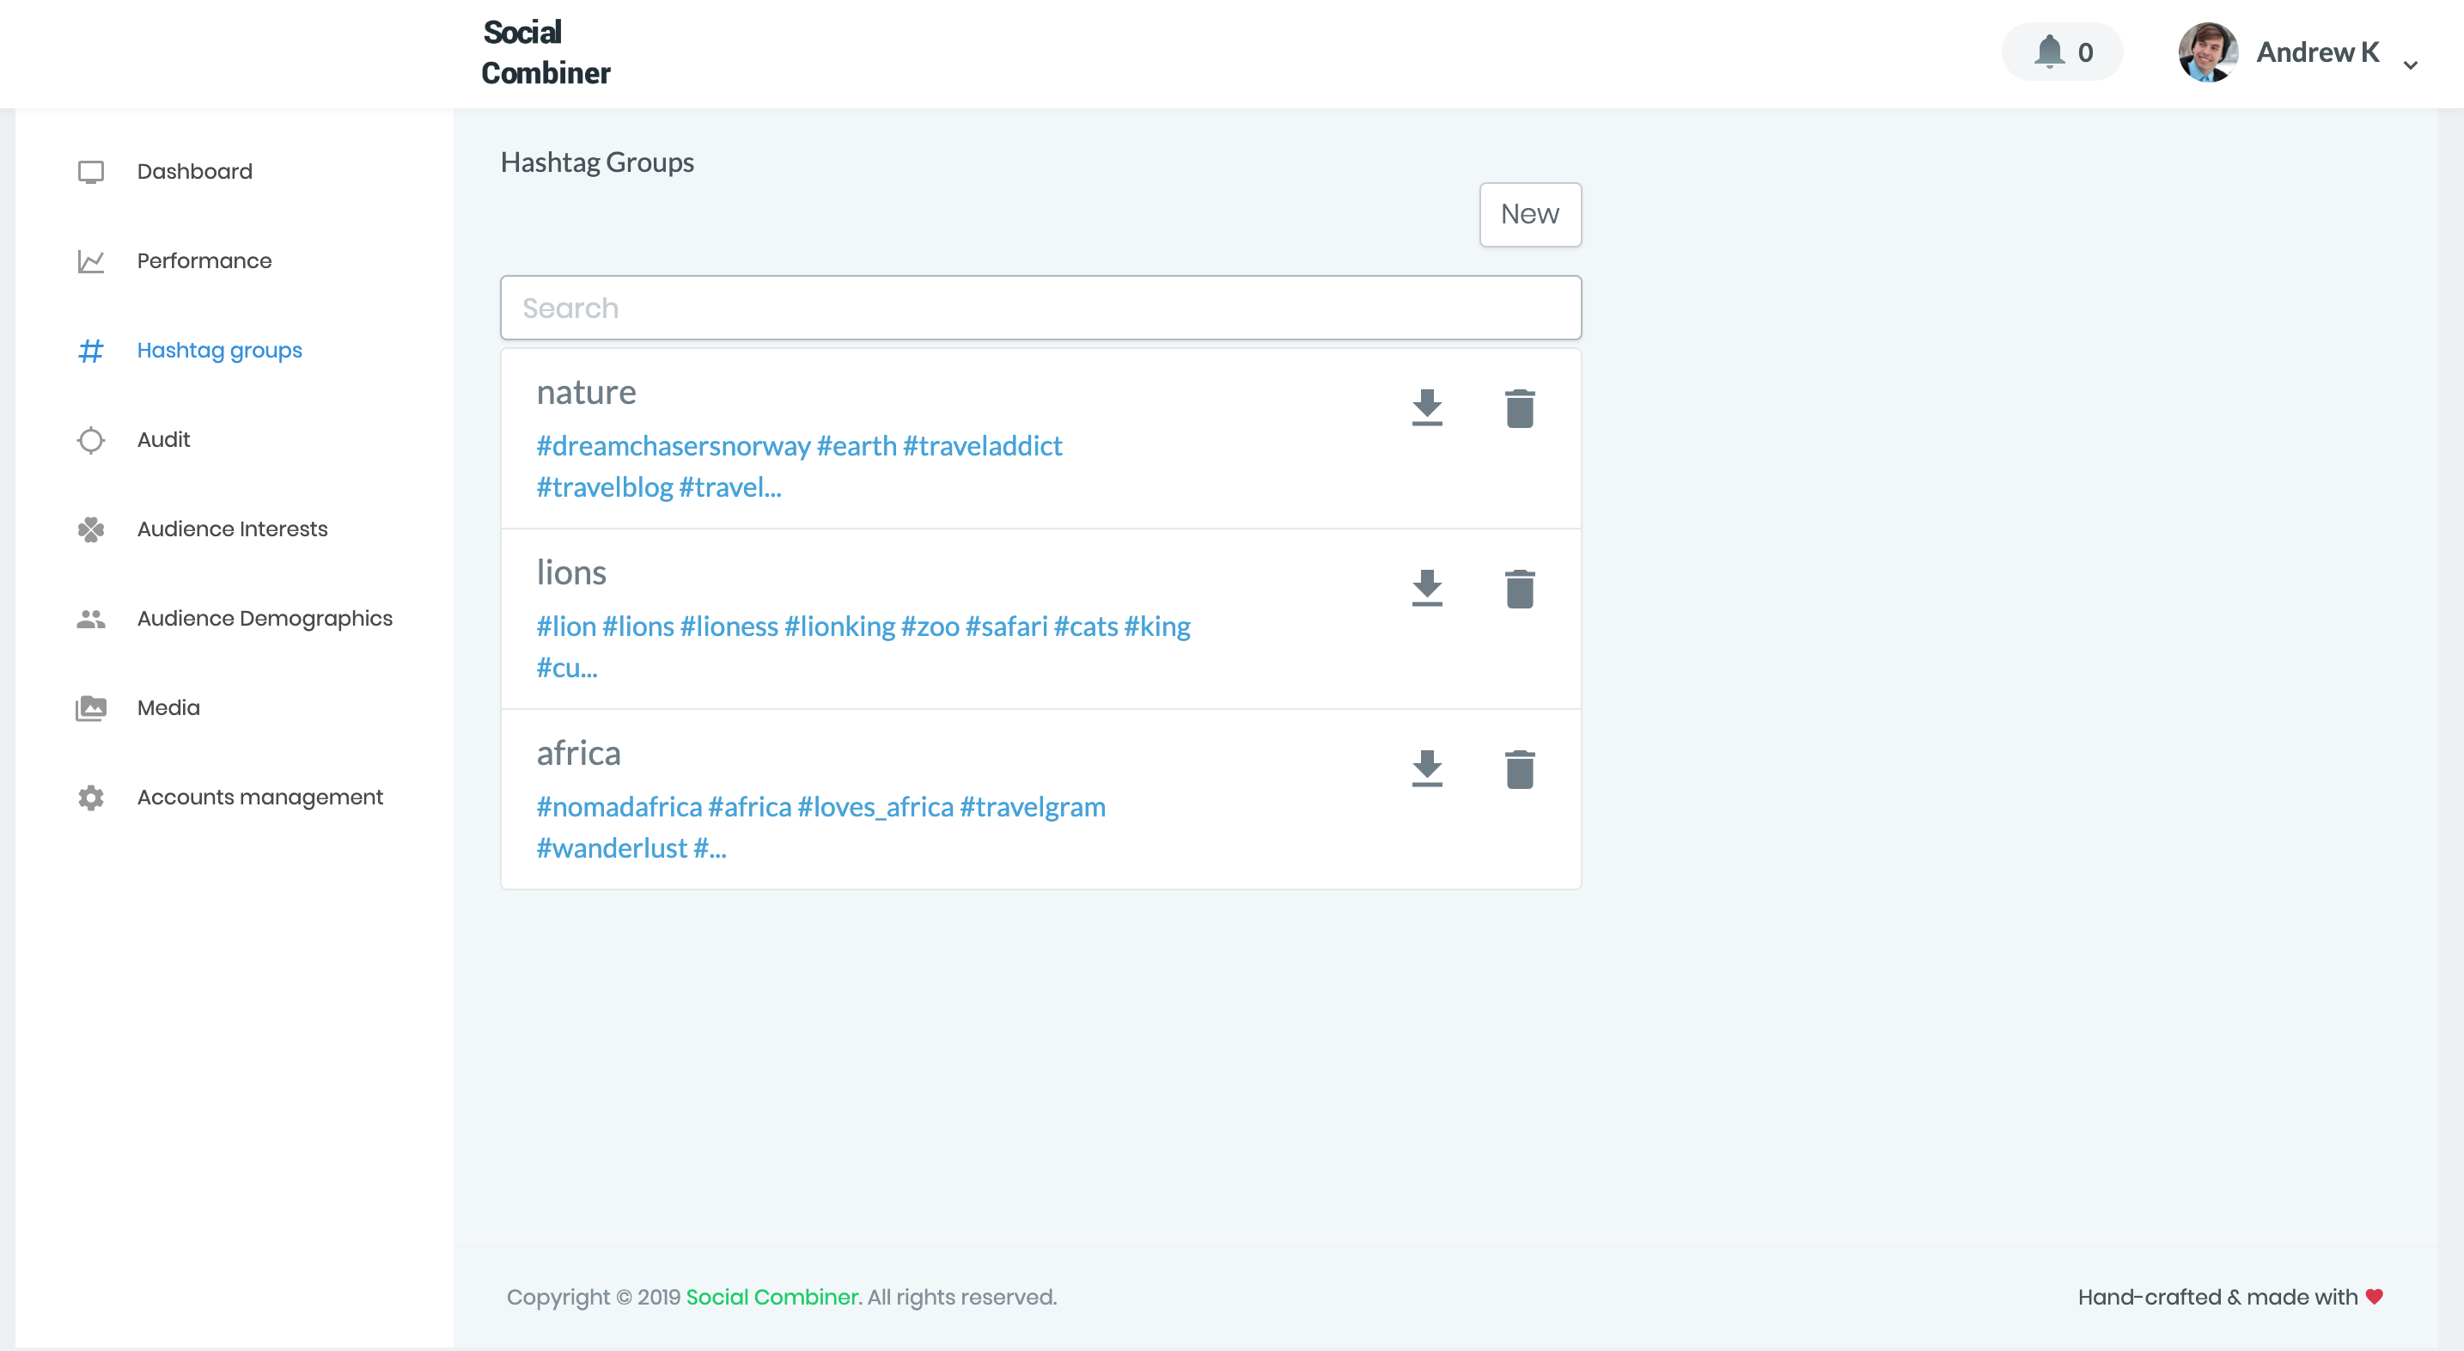Open the Media image icon
This screenshot has width=2464, height=1351.
point(91,707)
